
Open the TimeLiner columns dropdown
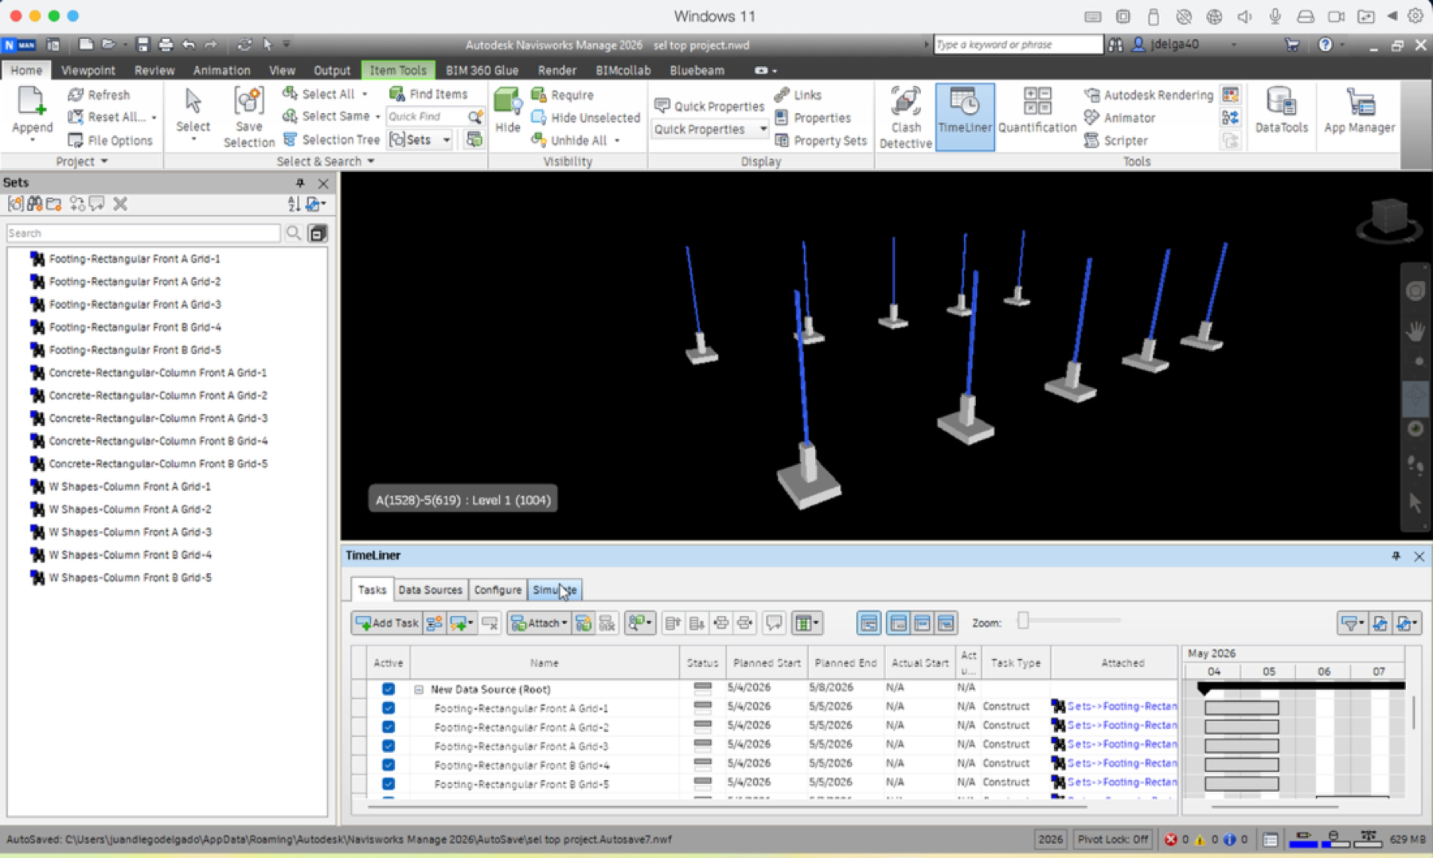click(x=806, y=623)
